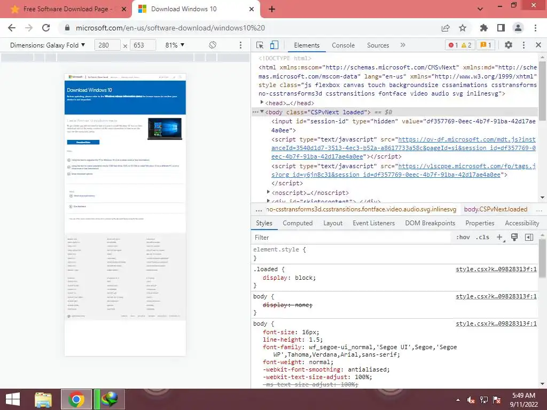Open DevTools customize three-dot menu
This screenshot has width=547, height=410.
tap(523, 45)
